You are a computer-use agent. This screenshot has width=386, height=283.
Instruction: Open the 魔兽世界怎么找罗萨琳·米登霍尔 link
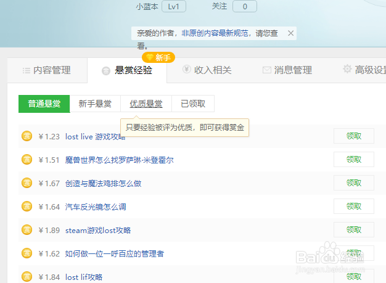pyautogui.click(x=120, y=160)
